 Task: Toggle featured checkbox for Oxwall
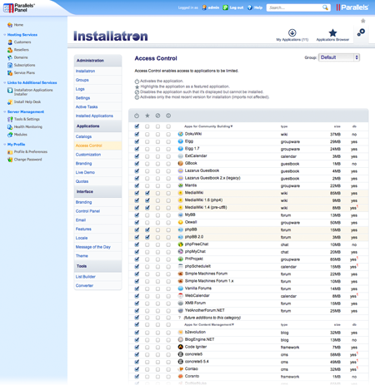pyautogui.click(x=147, y=222)
